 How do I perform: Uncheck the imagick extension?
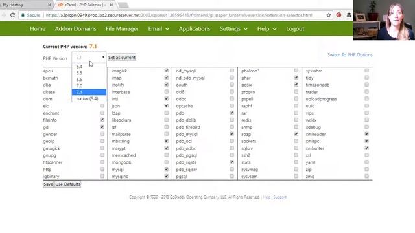[166, 71]
